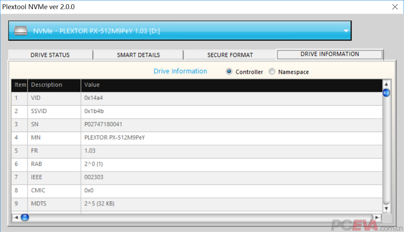Click the vertical scrollbar blue thumb
404x232 pixels.
point(386,93)
